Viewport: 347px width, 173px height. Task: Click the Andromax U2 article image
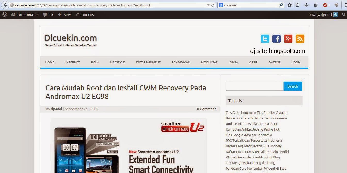(129, 145)
